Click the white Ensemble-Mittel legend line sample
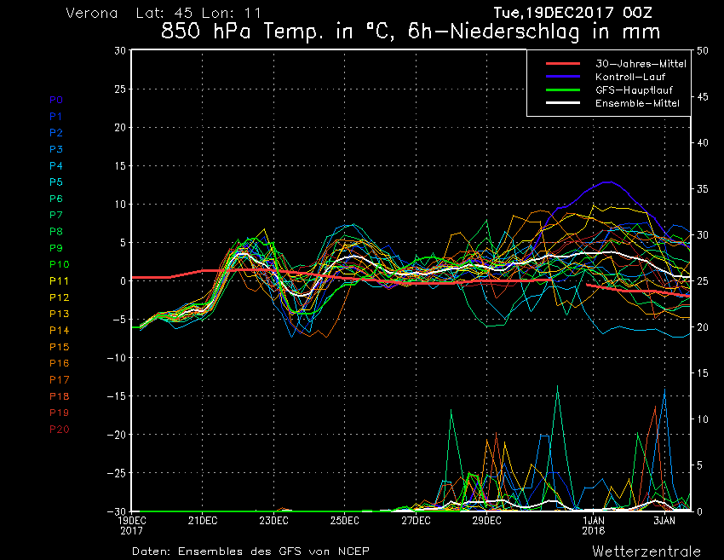 pos(563,102)
